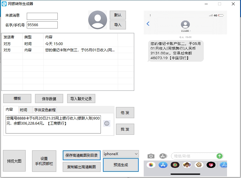Image resolution: width=241 pixels, height=178 pixels.
Task: Click inside the 未读消息 input field
Action: (42, 16)
